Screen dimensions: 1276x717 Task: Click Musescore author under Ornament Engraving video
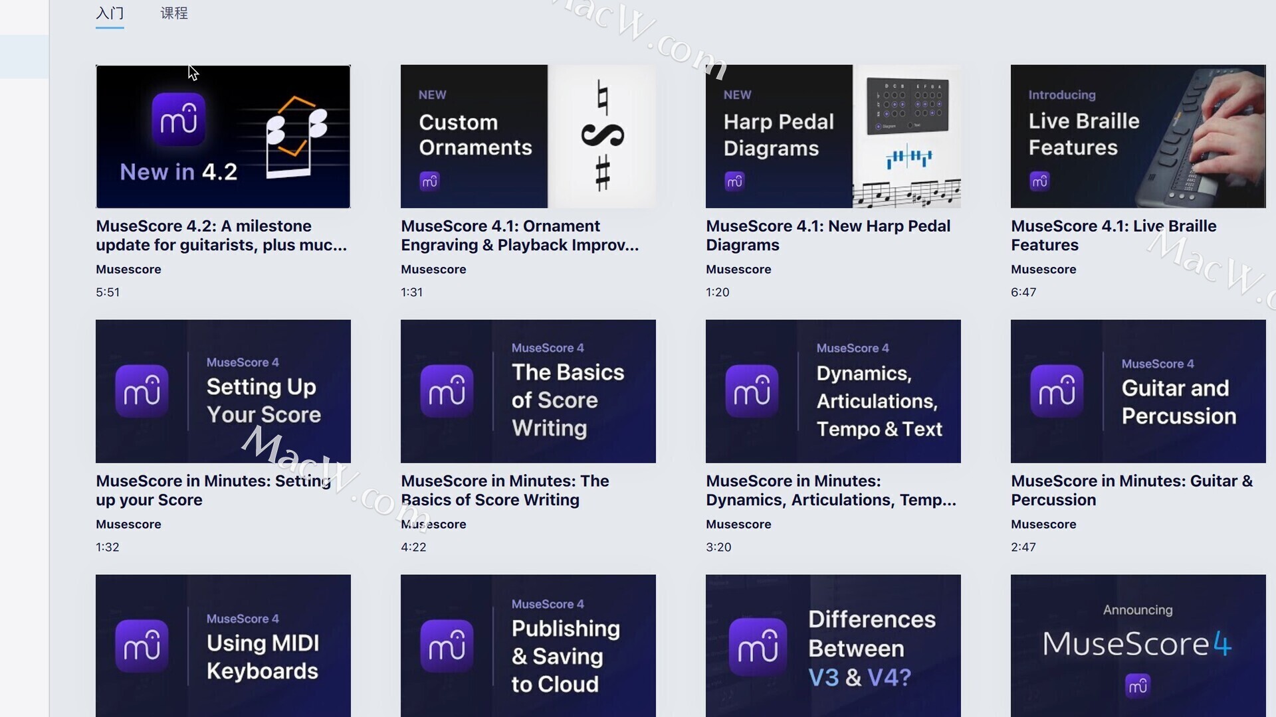point(433,270)
